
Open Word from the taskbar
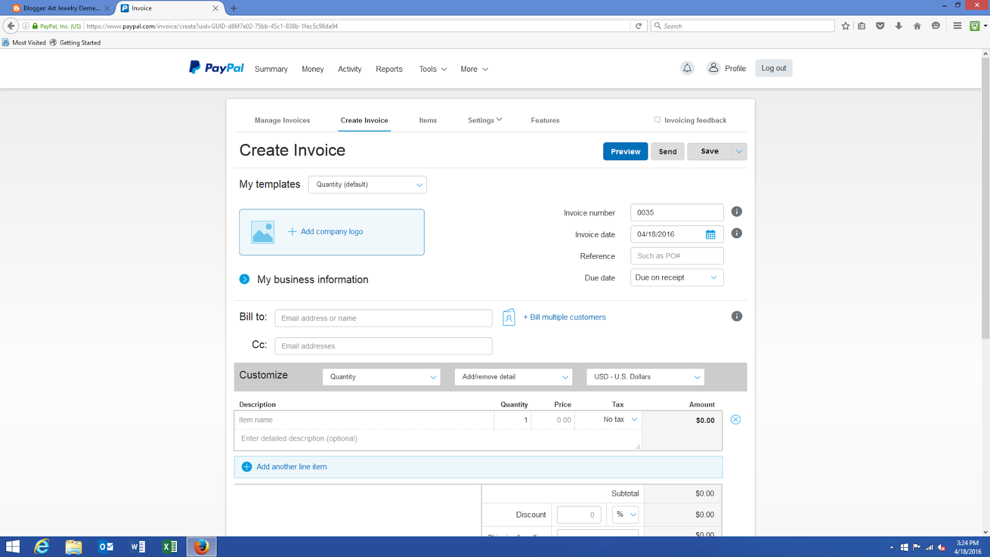coord(138,546)
